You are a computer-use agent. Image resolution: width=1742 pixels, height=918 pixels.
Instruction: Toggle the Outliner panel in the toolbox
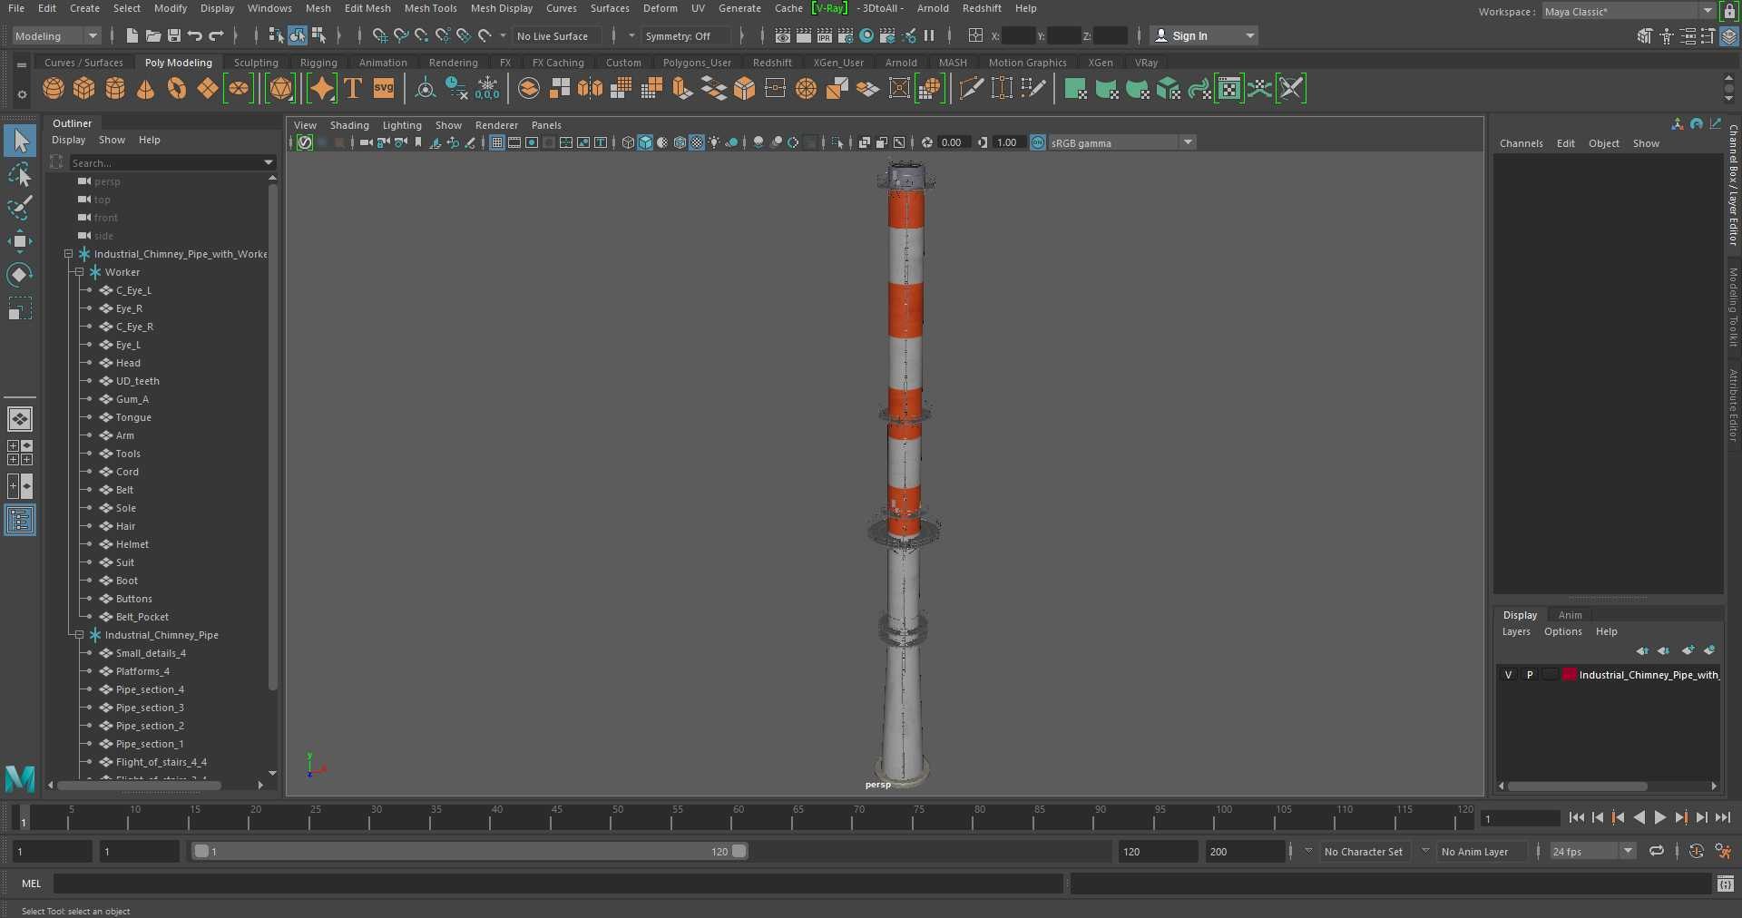pyautogui.click(x=20, y=520)
